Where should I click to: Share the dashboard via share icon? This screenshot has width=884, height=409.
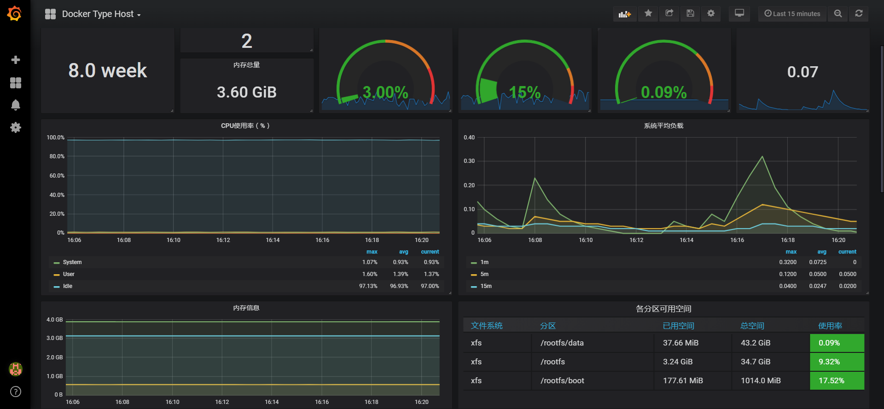(x=669, y=14)
